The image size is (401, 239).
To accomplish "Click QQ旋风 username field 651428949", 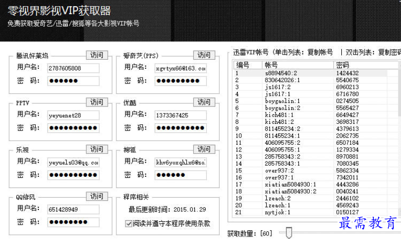I will pos(73,209).
